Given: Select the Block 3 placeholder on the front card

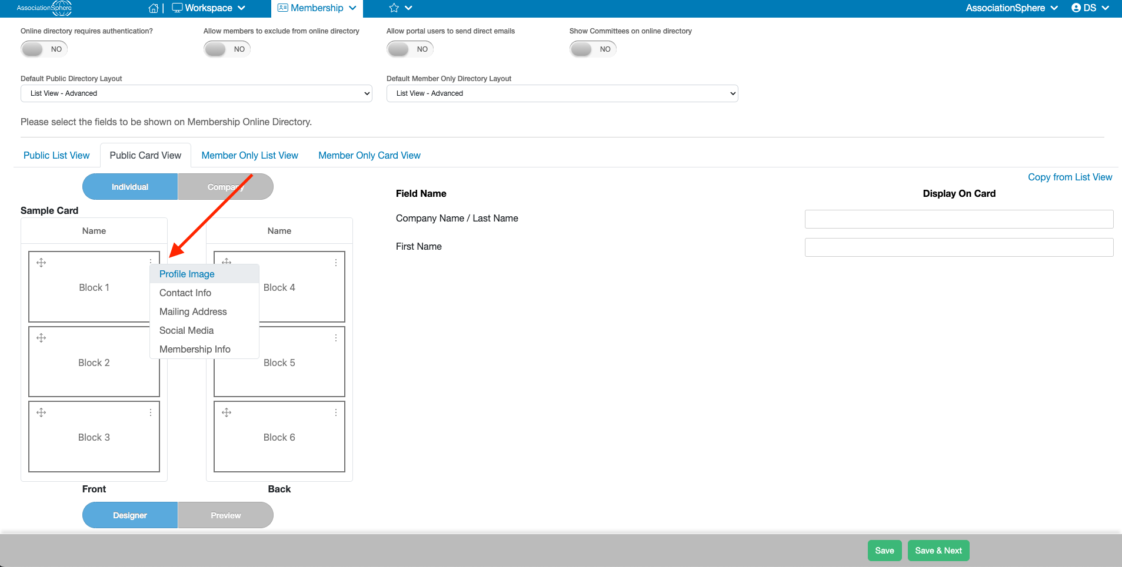Looking at the screenshot, I should (94, 437).
